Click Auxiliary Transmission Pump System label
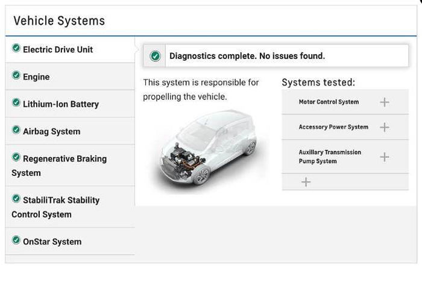The image size is (422, 303). click(x=330, y=157)
